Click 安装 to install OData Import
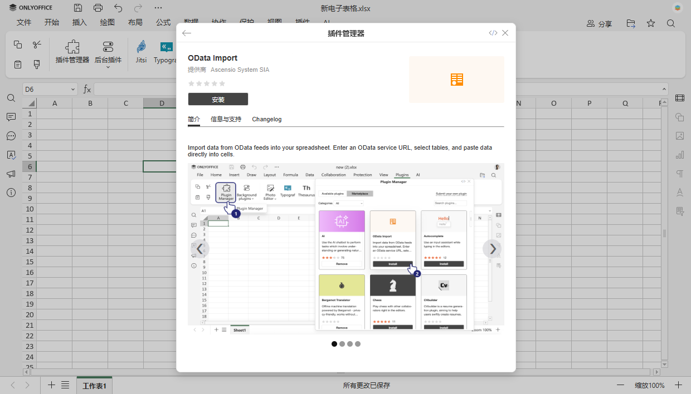691x394 pixels. (218, 98)
